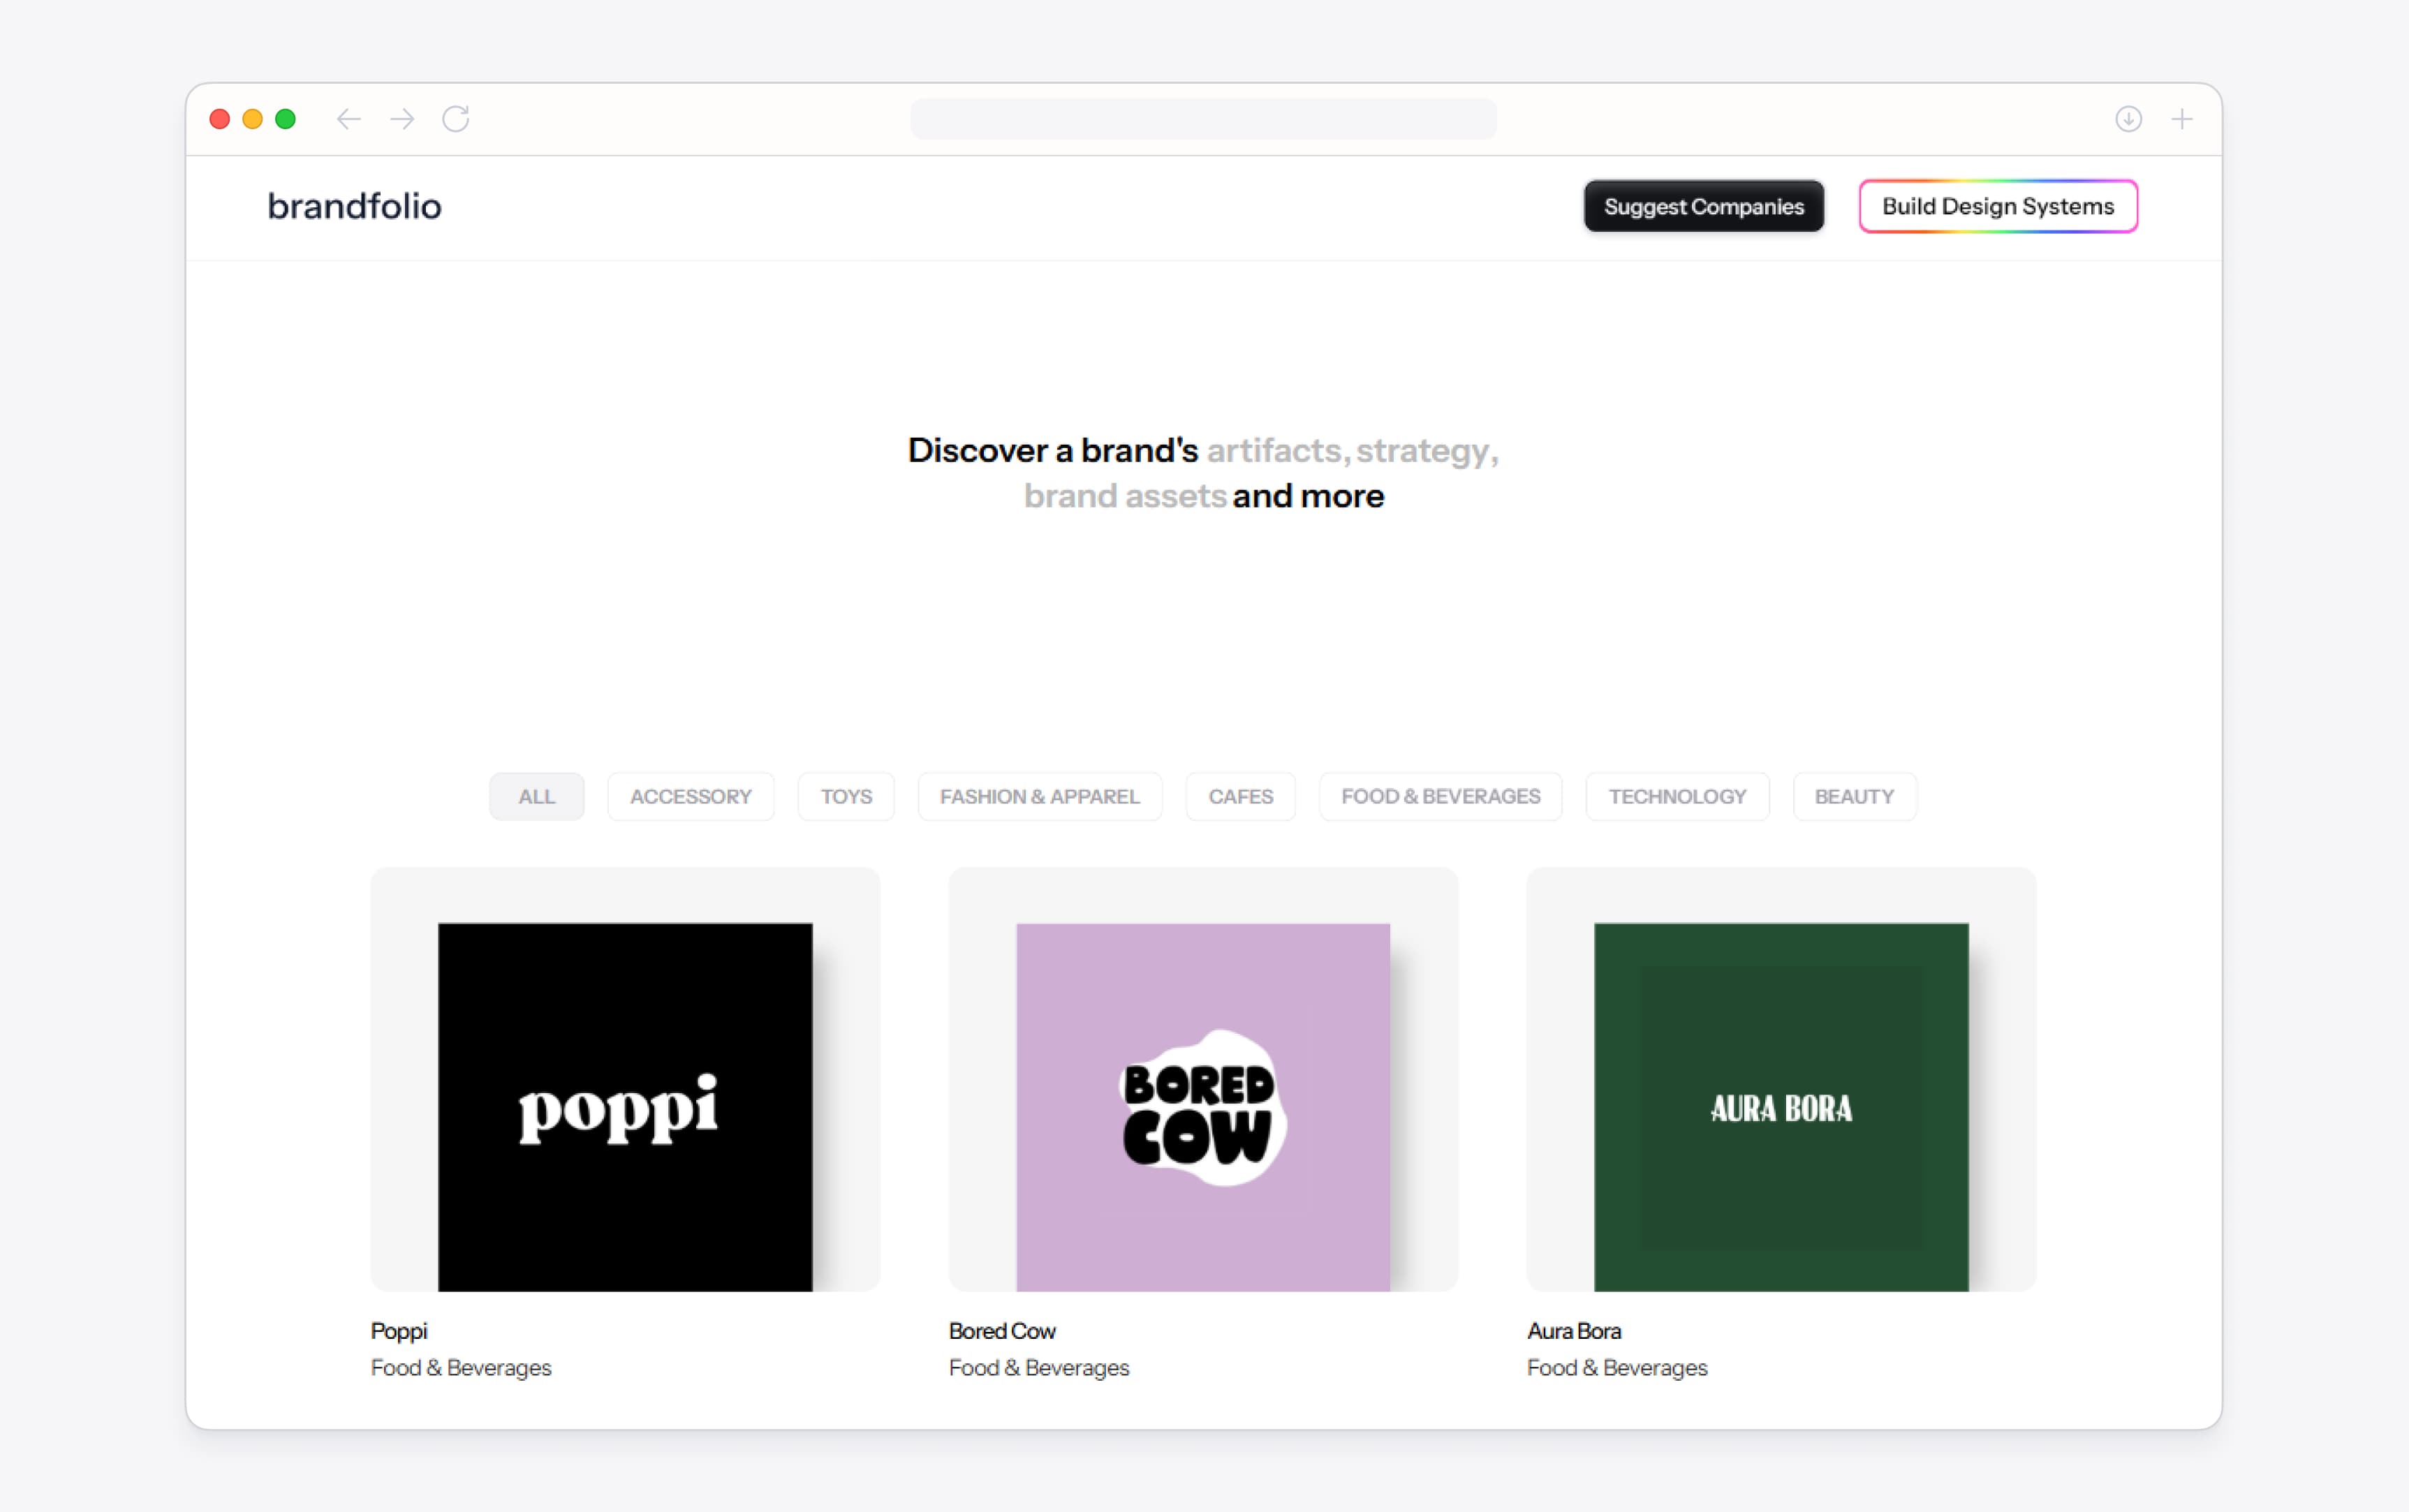Reload the page with refresh icon

pos(456,119)
